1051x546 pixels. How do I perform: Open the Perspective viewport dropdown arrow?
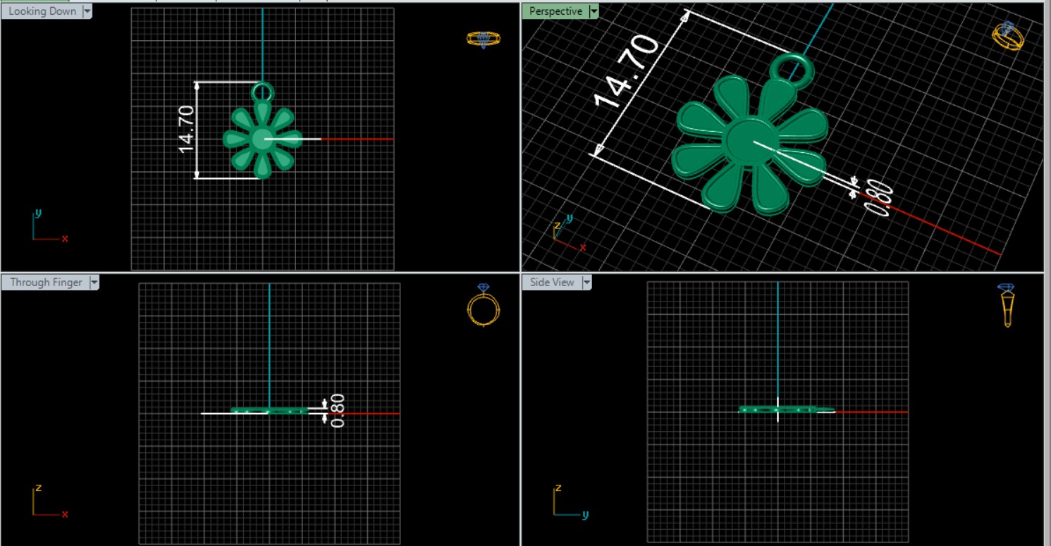point(594,11)
